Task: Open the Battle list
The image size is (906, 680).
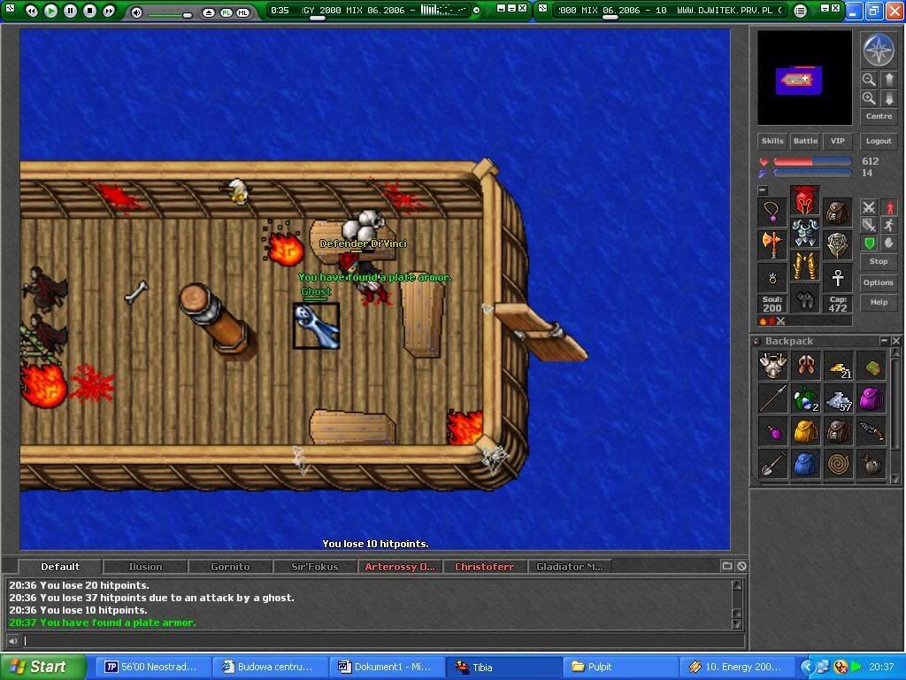Action: click(805, 141)
